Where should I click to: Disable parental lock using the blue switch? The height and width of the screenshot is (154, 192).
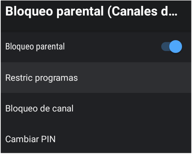[172, 47]
